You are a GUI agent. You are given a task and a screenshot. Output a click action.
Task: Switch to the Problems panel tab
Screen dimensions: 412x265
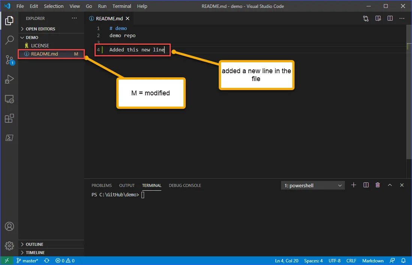101,185
